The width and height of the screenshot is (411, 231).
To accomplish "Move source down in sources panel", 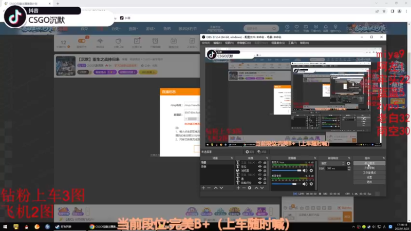I will pyautogui.click(x=262, y=188).
